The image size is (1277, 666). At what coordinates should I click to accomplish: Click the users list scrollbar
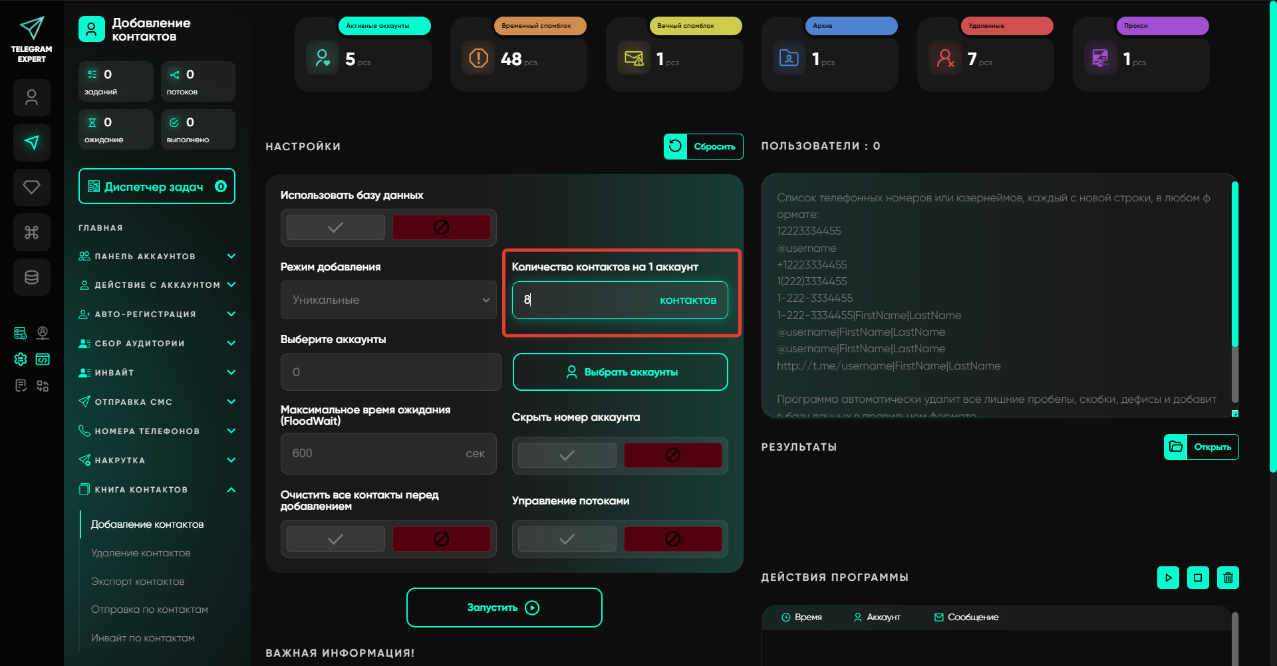1234,266
